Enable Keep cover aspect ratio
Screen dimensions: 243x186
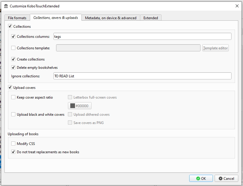click(x=13, y=97)
